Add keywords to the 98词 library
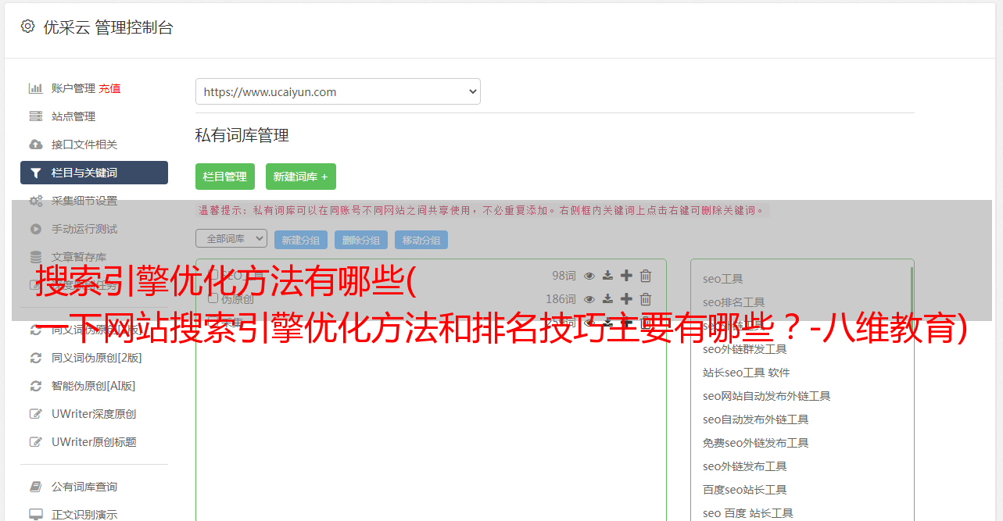 pos(626,276)
